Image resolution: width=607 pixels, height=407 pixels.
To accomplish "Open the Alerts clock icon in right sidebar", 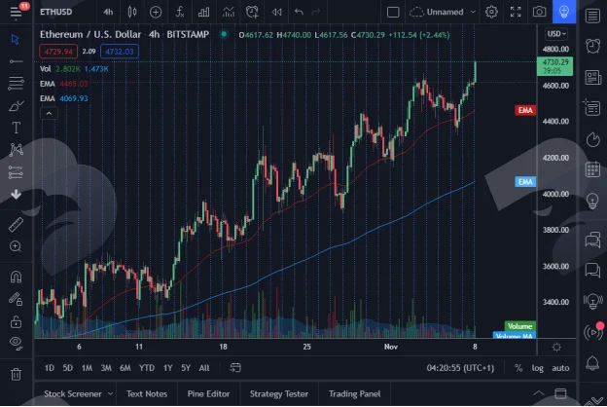I will point(592,46).
